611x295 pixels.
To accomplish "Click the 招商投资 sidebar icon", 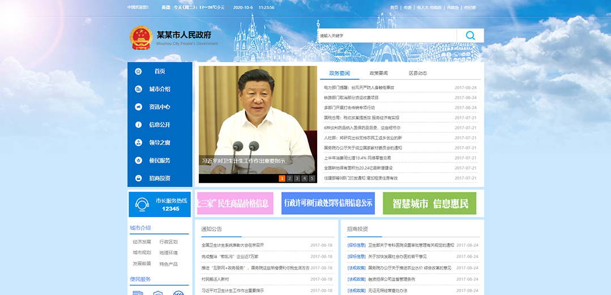I will point(138,178).
